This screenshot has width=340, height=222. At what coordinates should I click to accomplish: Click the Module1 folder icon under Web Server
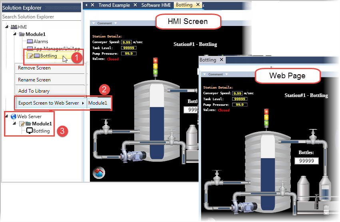coord(28,124)
